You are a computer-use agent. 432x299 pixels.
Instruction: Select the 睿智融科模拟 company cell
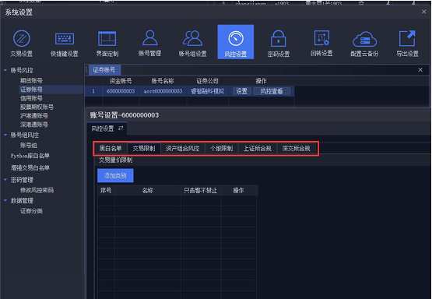click(x=207, y=91)
